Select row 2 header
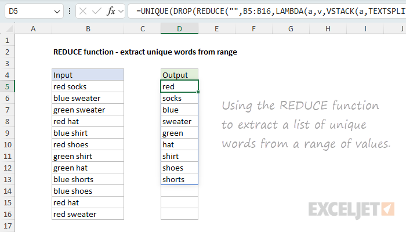This screenshot has width=406, height=232. tap(7, 52)
